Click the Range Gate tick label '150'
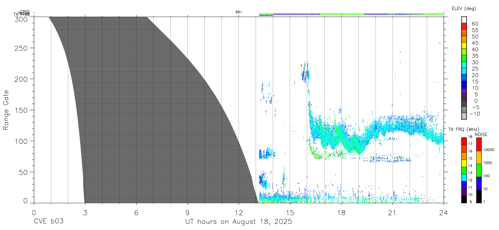Viewport: 499px width, 230px height. (22, 110)
